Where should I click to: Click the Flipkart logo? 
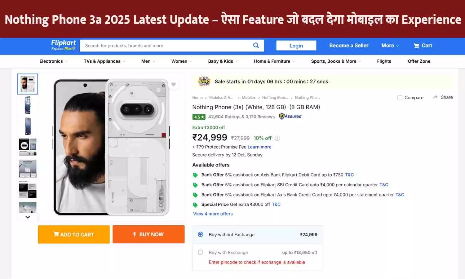click(63, 45)
